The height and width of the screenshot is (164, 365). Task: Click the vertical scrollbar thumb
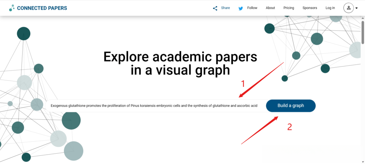tap(362, 32)
